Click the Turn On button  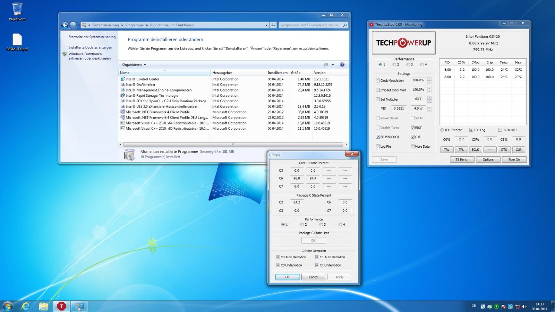pyautogui.click(x=514, y=159)
